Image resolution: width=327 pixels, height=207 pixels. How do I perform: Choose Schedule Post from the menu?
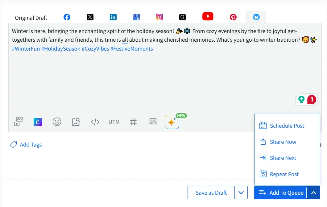point(287,126)
